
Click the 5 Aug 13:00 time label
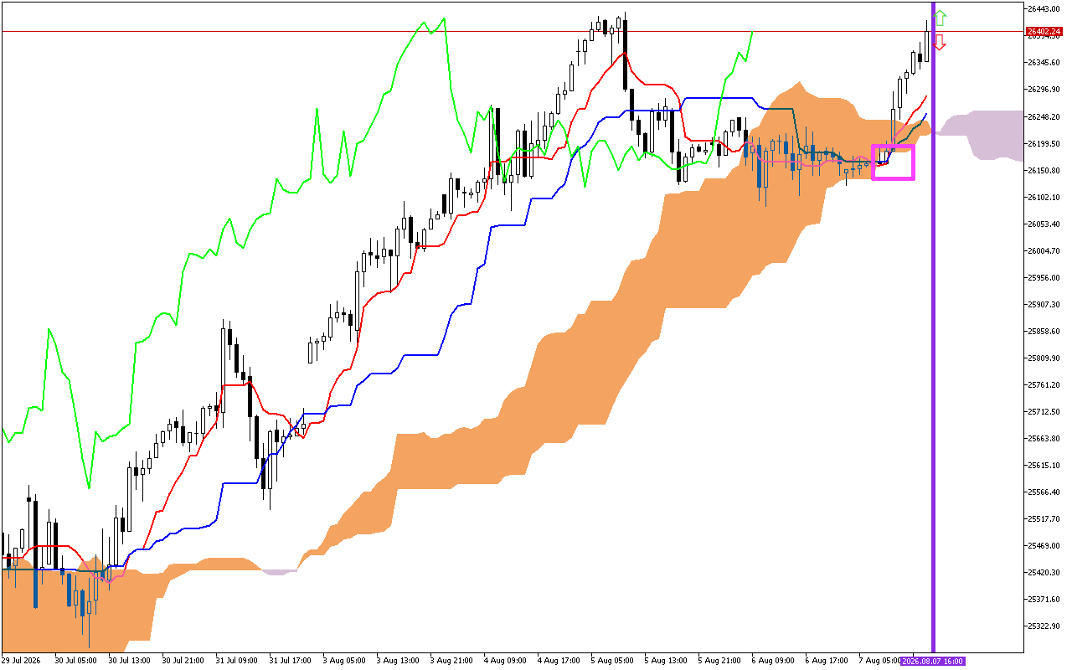click(666, 661)
